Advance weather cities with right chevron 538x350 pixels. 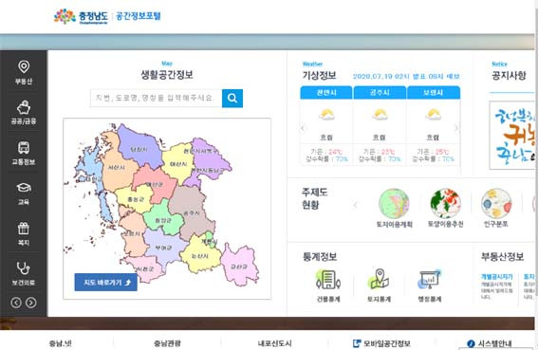point(456,128)
